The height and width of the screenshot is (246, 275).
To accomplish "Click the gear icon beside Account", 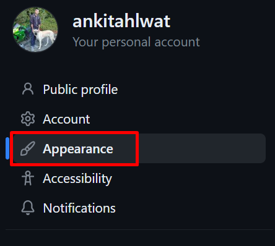I will [x=28, y=119].
